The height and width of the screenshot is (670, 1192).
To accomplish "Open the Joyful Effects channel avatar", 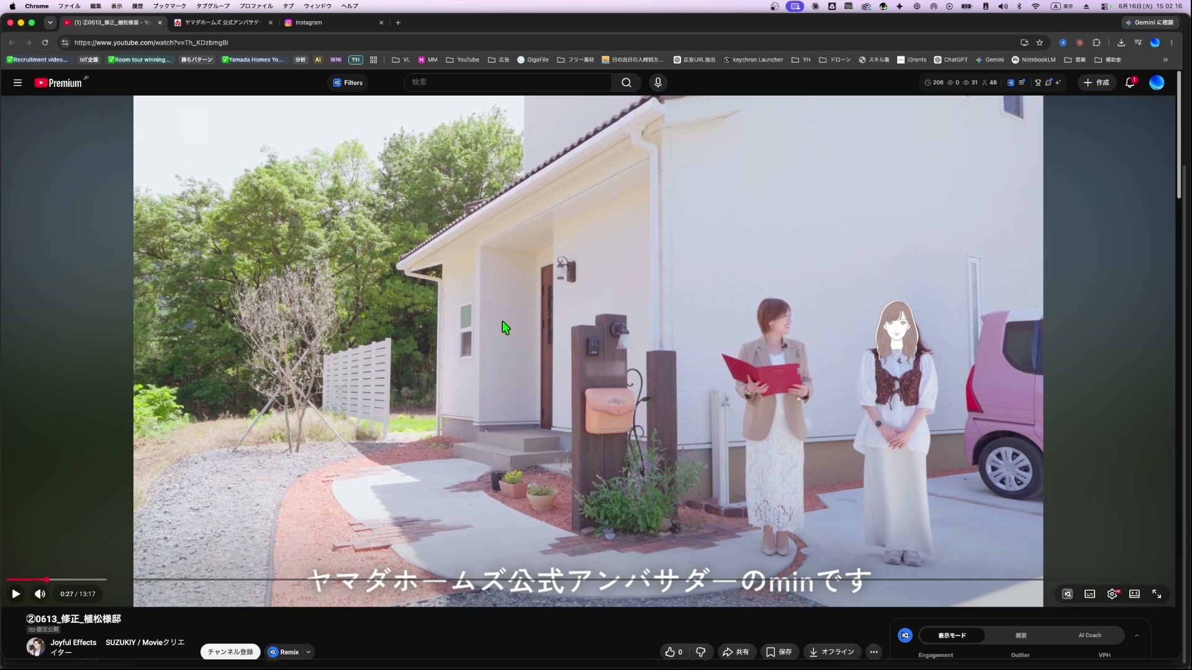I will (x=35, y=647).
